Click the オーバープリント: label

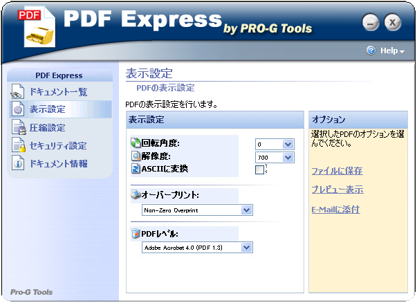click(170, 194)
